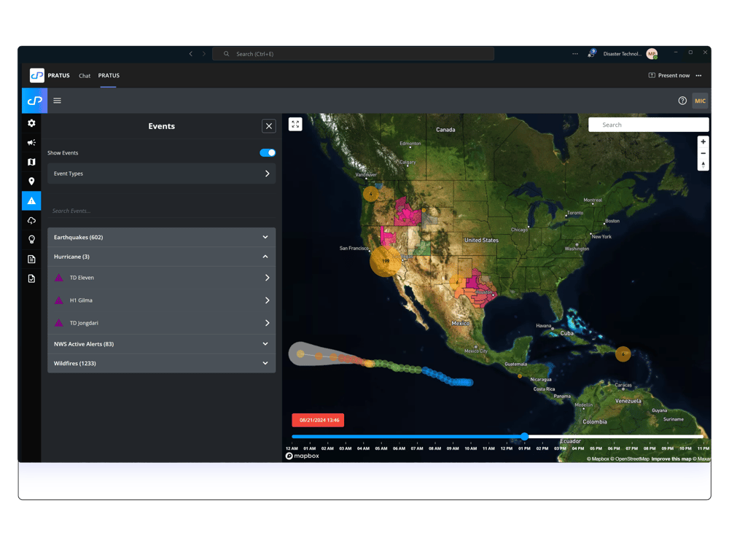Close the Events panel
Screen dimensions: 729x546
tap(269, 126)
